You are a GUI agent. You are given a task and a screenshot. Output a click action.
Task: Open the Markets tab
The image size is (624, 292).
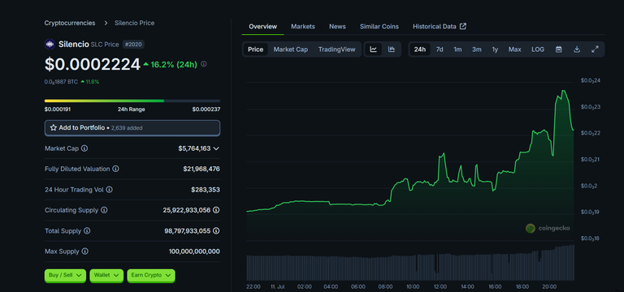tap(303, 27)
